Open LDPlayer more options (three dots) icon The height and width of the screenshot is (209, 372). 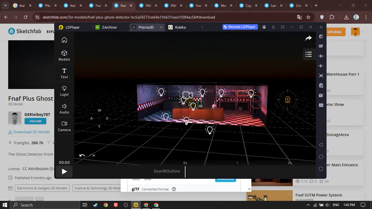[x=321, y=105]
